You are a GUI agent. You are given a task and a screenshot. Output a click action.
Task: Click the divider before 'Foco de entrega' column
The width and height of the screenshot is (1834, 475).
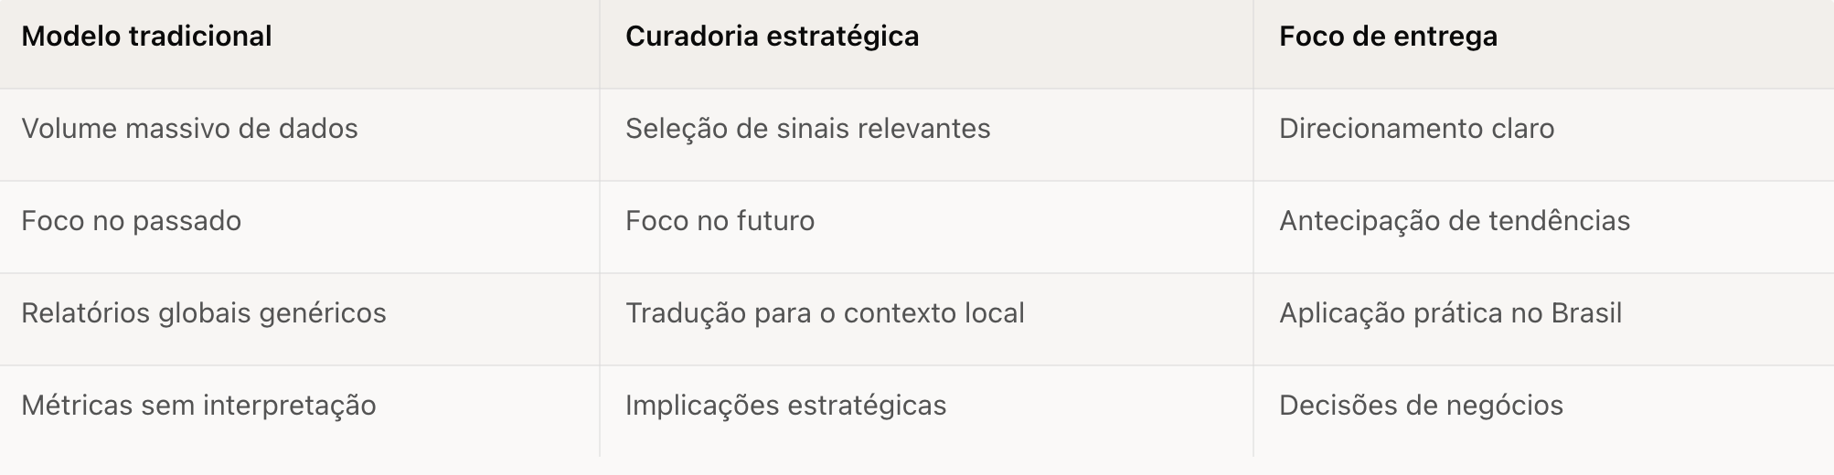click(1253, 228)
